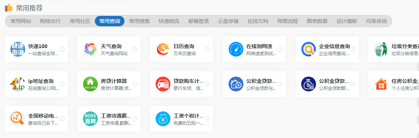419x138 pixels.
Task: Click the green trash bin 垃圾分类 icon
Action: coord(381,49)
